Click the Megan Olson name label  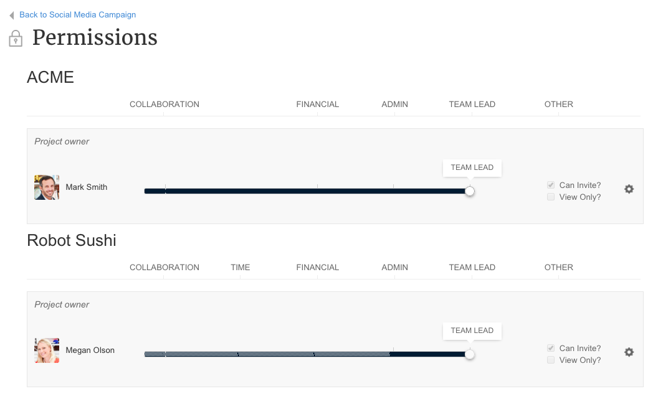point(90,350)
